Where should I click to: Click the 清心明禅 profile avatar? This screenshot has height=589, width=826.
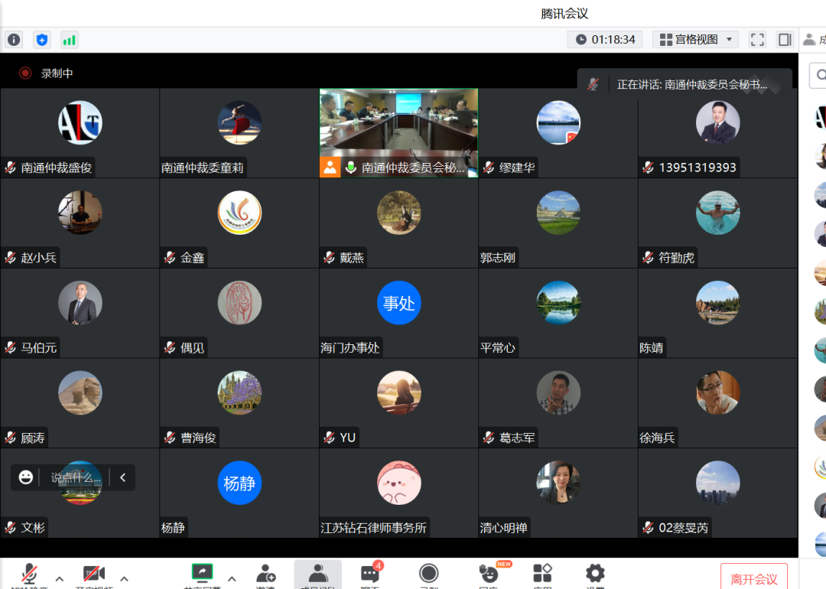pyautogui.click(x=558, y=483)
